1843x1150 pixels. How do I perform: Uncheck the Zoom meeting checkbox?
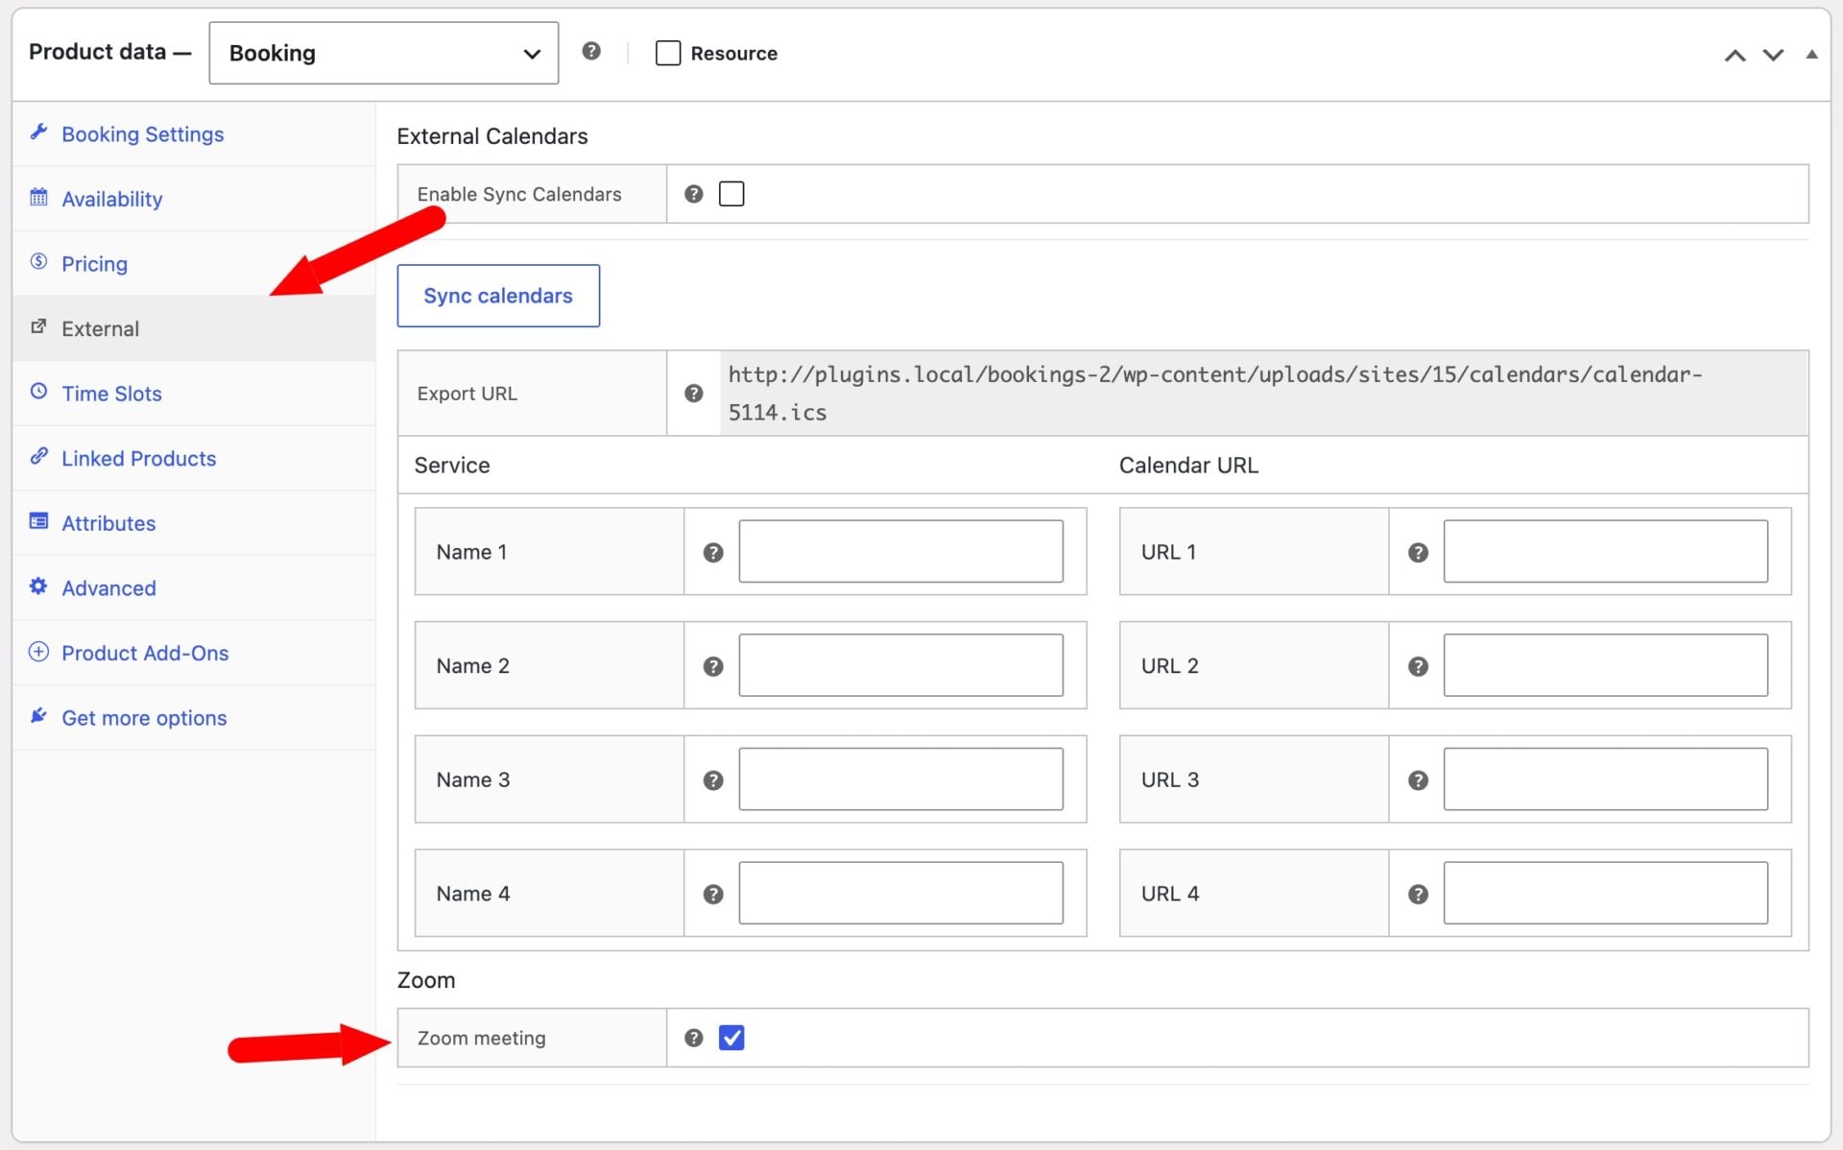click(731, 1038)
